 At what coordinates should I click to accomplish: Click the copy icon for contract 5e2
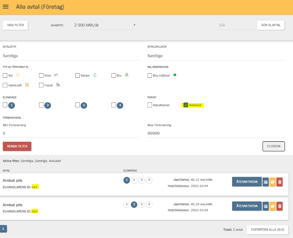273,206
